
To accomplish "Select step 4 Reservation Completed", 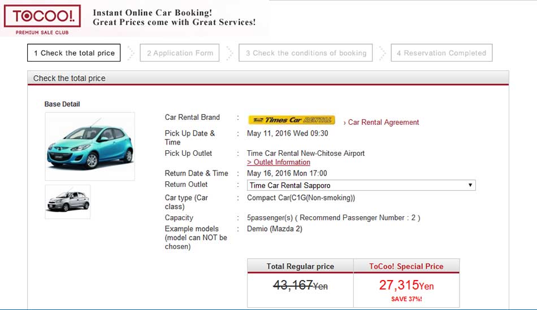I will point(441,53).
